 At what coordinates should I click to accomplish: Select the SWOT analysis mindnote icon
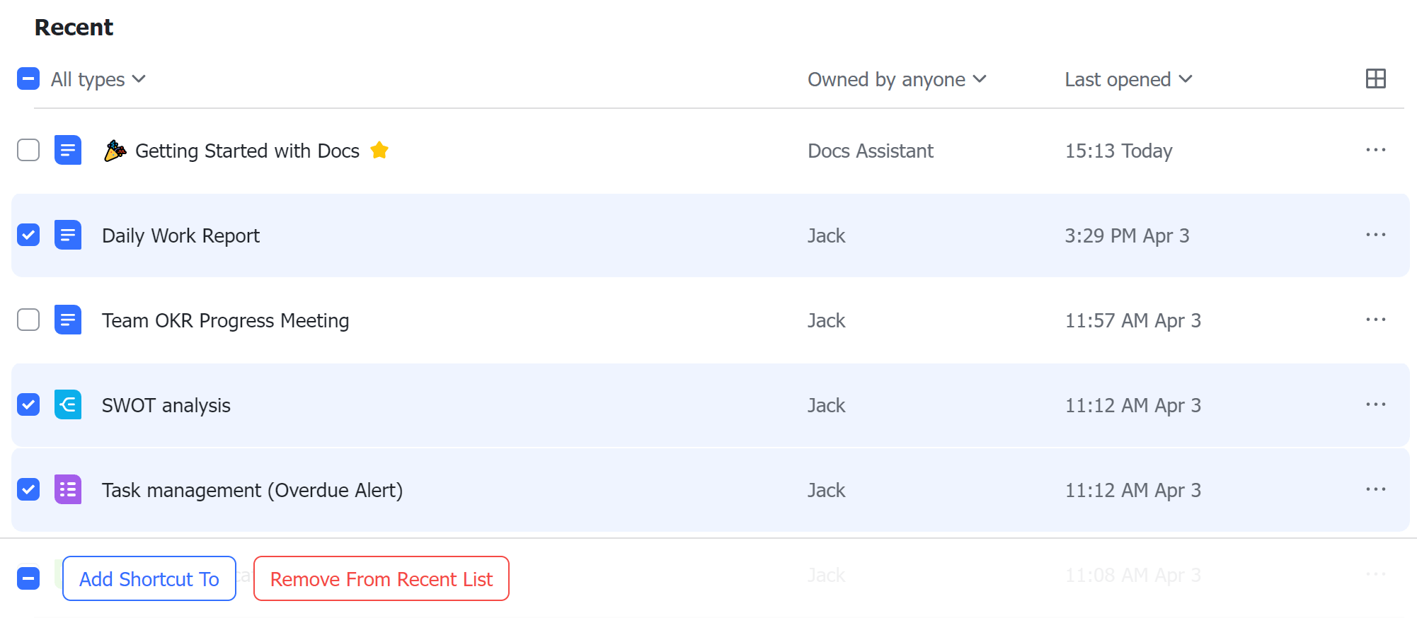(68, 404)
